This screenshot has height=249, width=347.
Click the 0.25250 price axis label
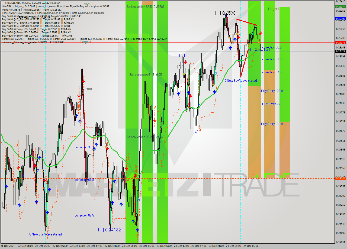(x=340, y=29)
